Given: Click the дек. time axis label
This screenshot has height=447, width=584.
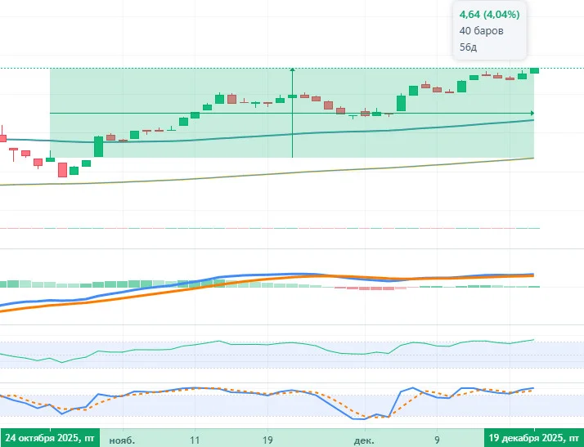Looking at the screenshot, I should coord(364,440).
